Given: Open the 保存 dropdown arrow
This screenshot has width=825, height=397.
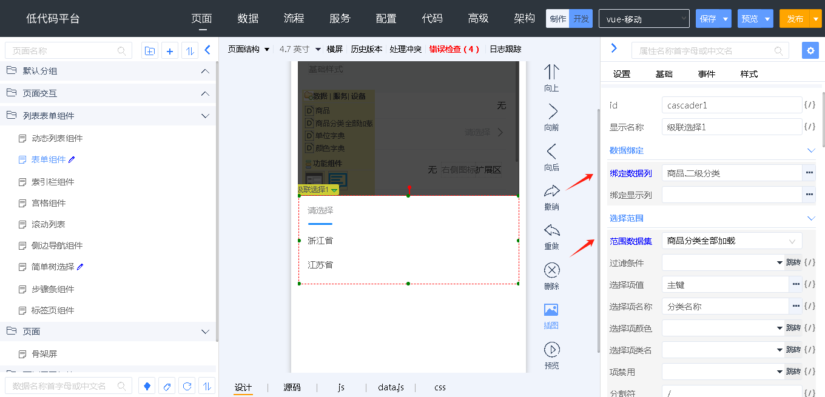Looking at the screenshot, I should point(726,19).
